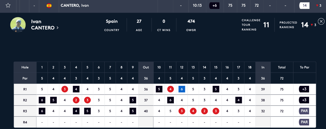Click the blue double bogey square on hole 12
This screenshot has width=326, height=129.
(x=182, y=89)
